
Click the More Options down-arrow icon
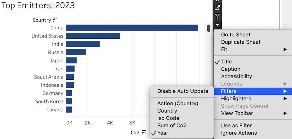point(217,25)
